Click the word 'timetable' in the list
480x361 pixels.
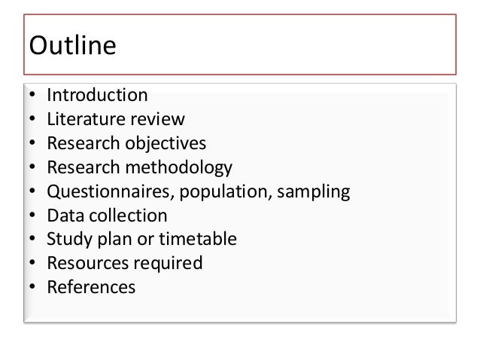point(198,239)
